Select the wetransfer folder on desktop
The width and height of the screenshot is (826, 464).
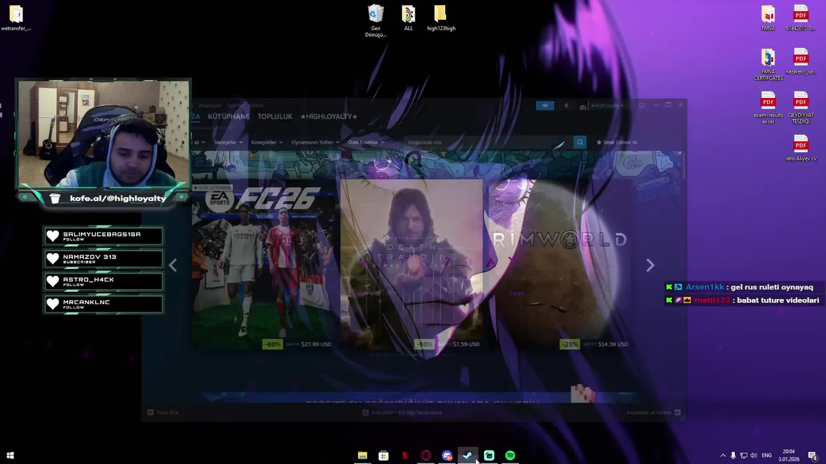pos(16,19)
